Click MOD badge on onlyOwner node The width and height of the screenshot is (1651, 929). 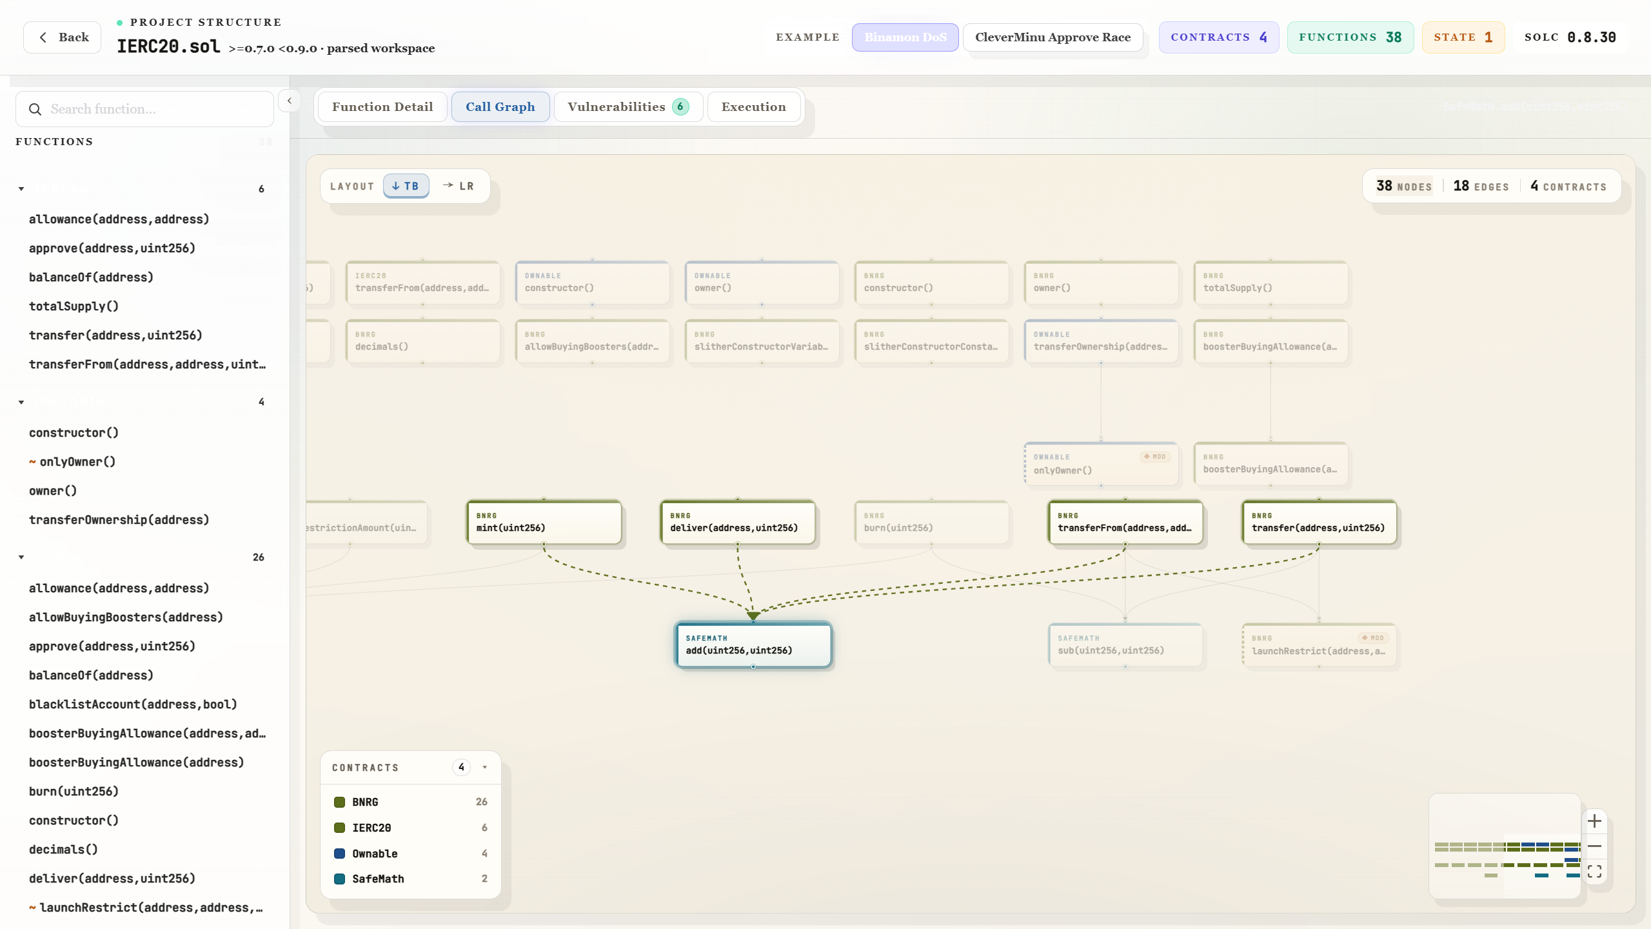coord(1154,457)
